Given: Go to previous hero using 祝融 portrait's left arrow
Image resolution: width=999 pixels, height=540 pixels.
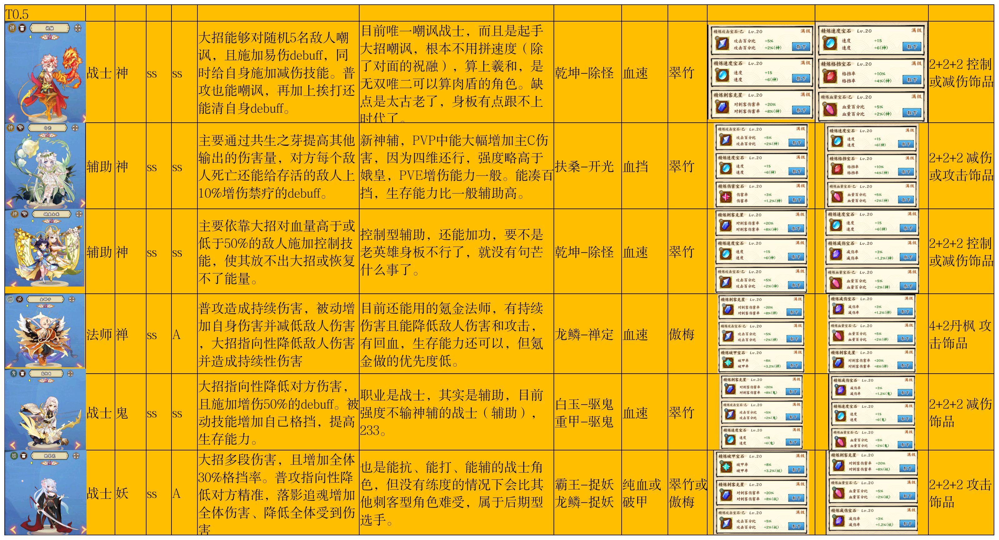Looking at the screenshot, I should tap(12, 118).
